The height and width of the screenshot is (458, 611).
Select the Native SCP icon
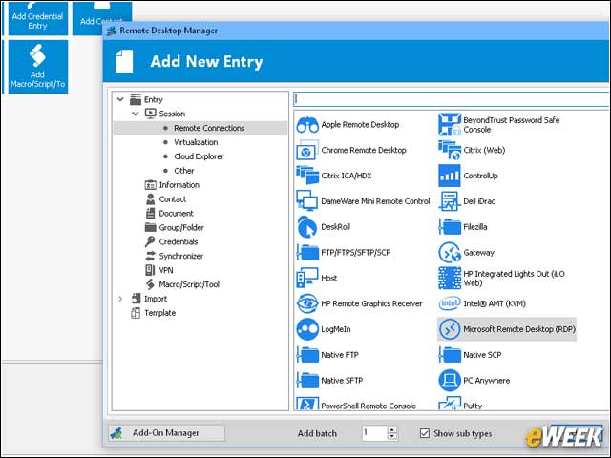coord(450,355)
